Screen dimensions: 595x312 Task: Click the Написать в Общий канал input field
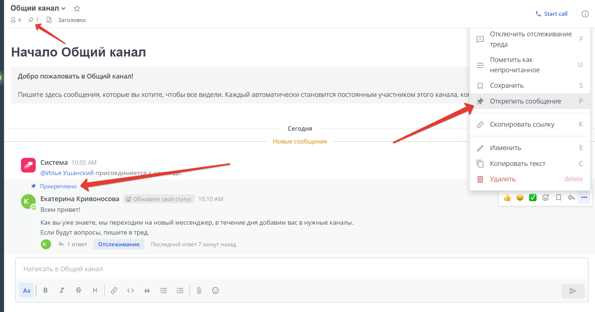coord(294,269)
